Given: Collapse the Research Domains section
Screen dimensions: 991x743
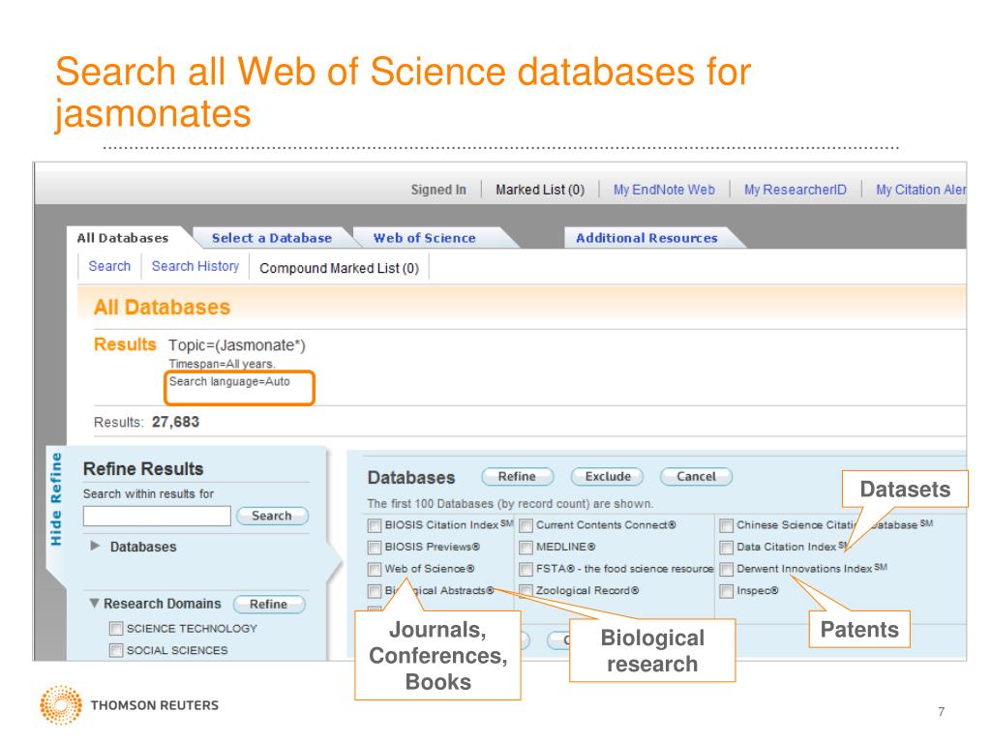Looking at the screenshot, I should pos(94,604).
